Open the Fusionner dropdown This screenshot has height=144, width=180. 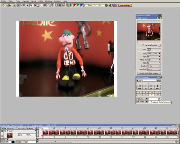coord(21,128)
